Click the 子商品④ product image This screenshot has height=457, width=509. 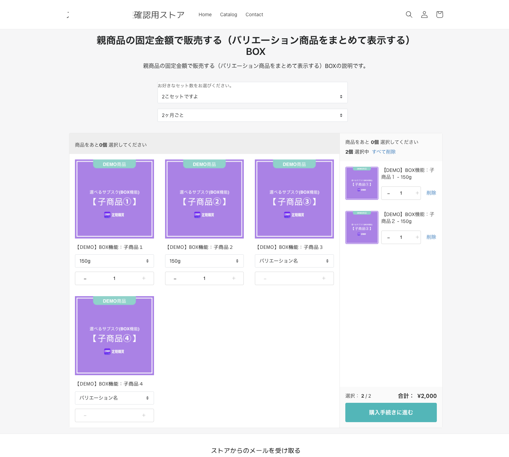[114, 336]
